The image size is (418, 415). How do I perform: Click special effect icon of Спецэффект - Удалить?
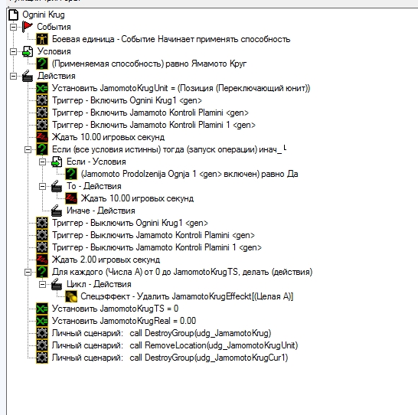(71, 296)
